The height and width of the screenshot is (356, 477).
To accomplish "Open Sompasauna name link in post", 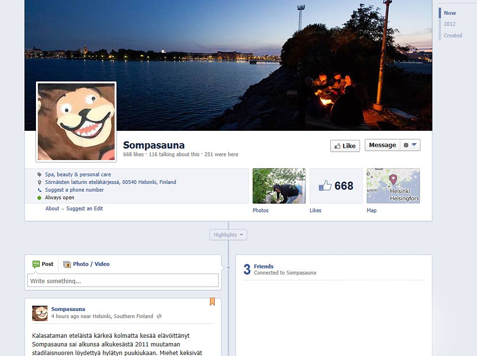I will click(68, 309).
